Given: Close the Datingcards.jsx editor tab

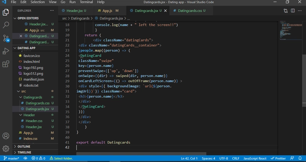Looking at the screenshot, I should click(x=166, y=11).
